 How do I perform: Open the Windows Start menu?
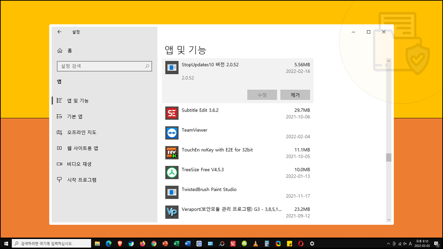click(x=6, y=243)
